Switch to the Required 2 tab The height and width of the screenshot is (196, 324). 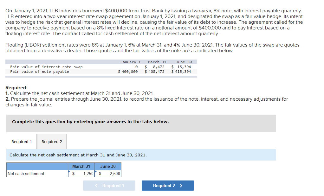click(51, 142)
